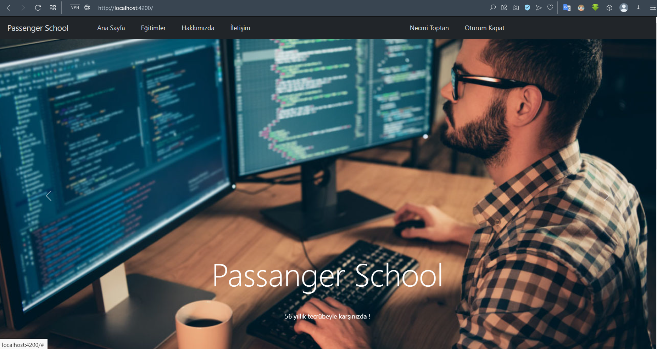Click the globe site info icon
657x349 pixels.
tap(87, 7)
